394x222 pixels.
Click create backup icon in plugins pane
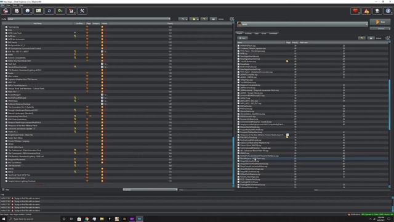(371, 38)
